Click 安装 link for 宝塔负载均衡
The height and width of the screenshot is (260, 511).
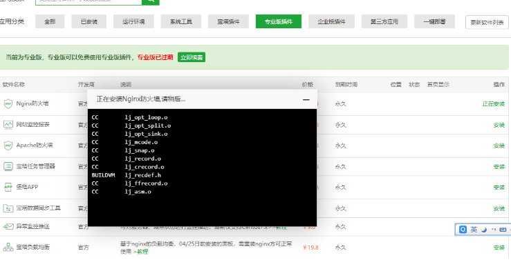point(499,248)
